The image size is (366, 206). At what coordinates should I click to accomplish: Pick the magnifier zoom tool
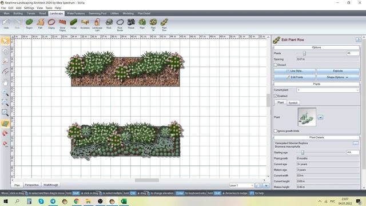click(5, 93)
